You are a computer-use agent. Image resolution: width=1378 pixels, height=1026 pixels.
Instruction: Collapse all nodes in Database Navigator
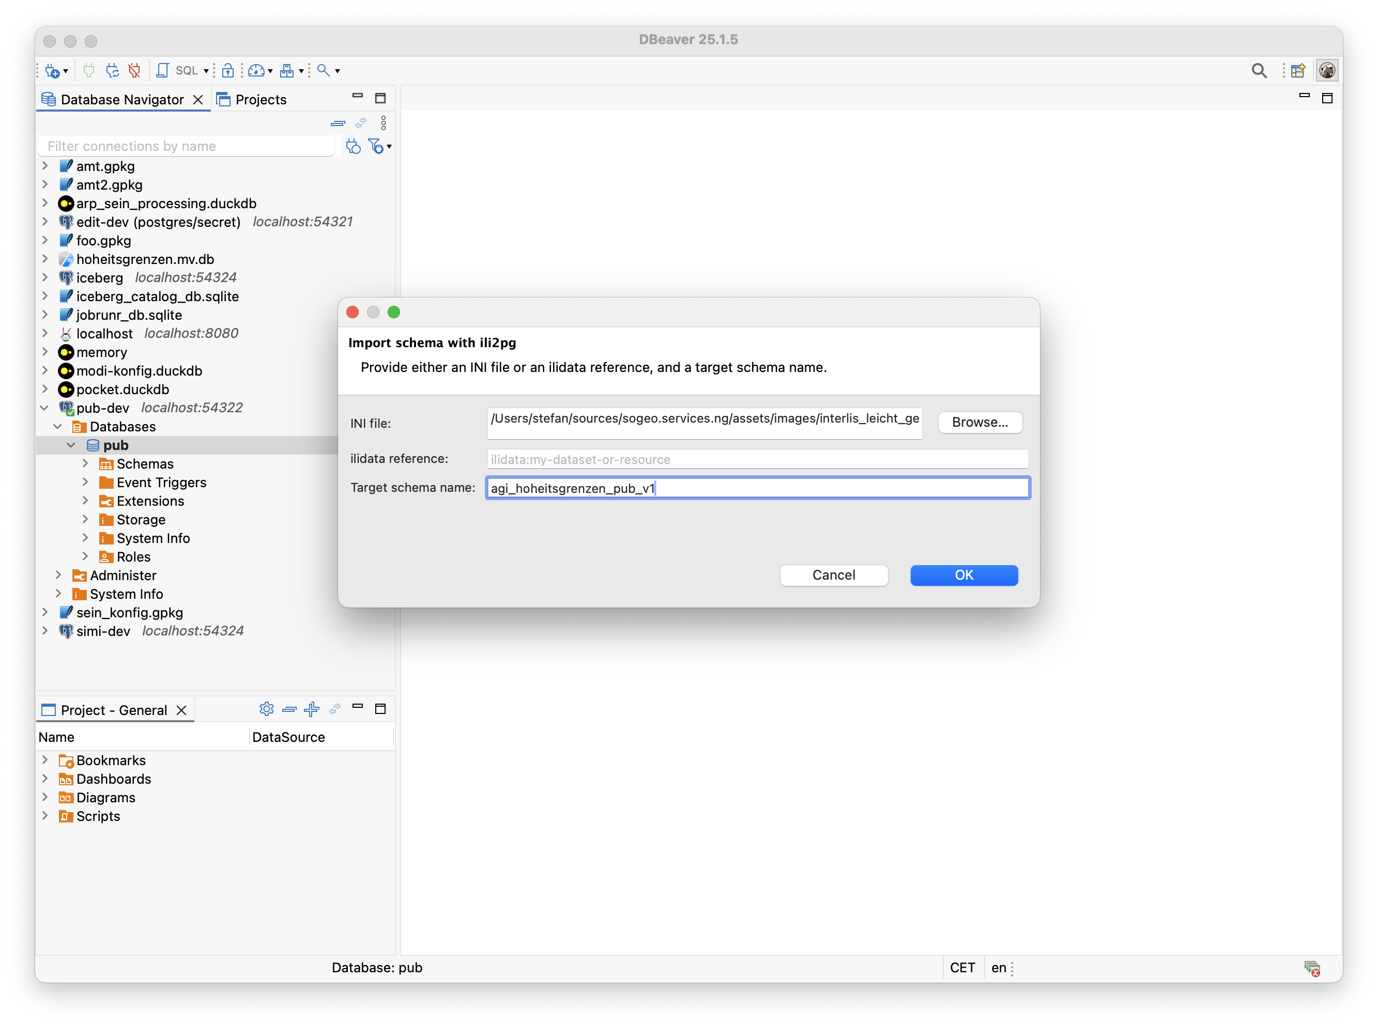coord(338,123)
